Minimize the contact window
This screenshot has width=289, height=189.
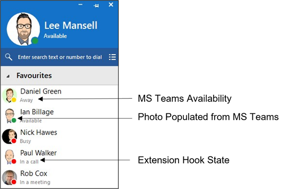pos(80,4)
